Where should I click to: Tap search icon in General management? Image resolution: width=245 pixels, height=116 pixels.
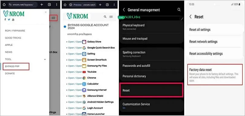coord(179,10)
